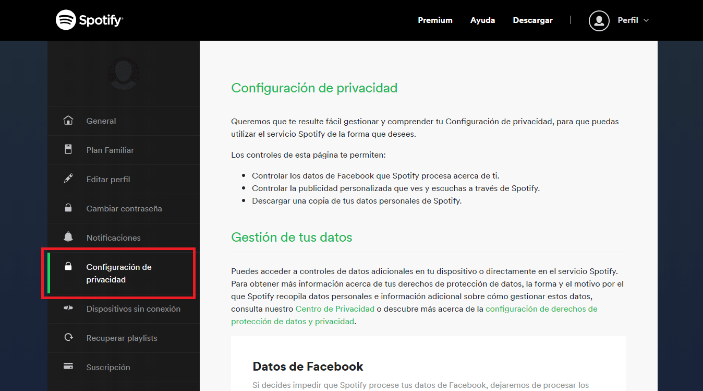
Task: Click the pencil icon for Editar perfil
Action: 68,179
